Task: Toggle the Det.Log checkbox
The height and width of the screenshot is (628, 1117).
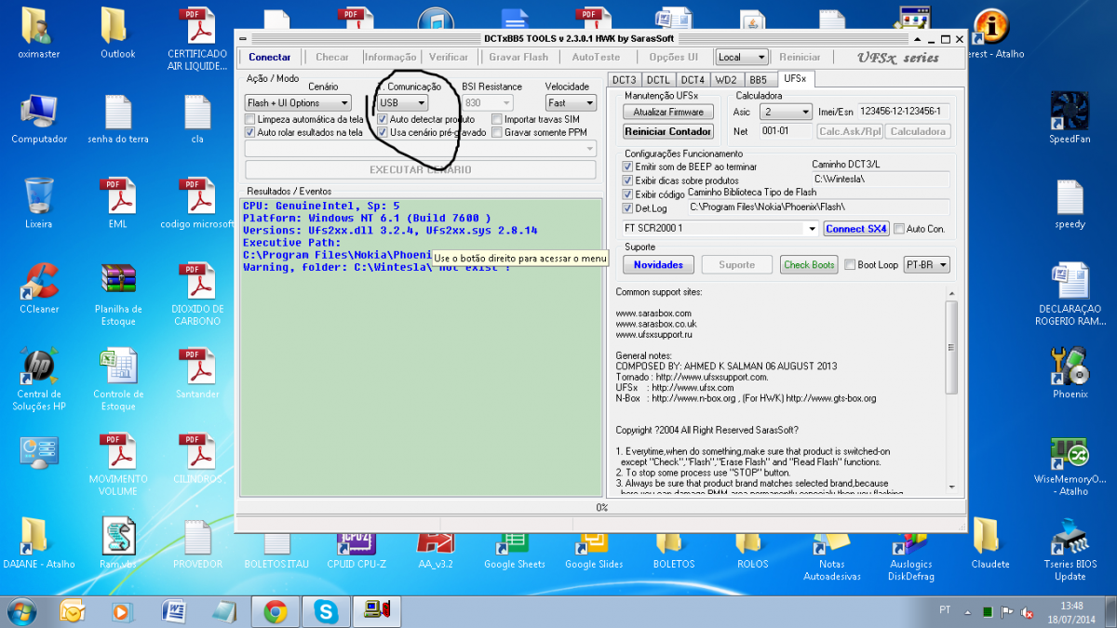Action: click(627, 208)
